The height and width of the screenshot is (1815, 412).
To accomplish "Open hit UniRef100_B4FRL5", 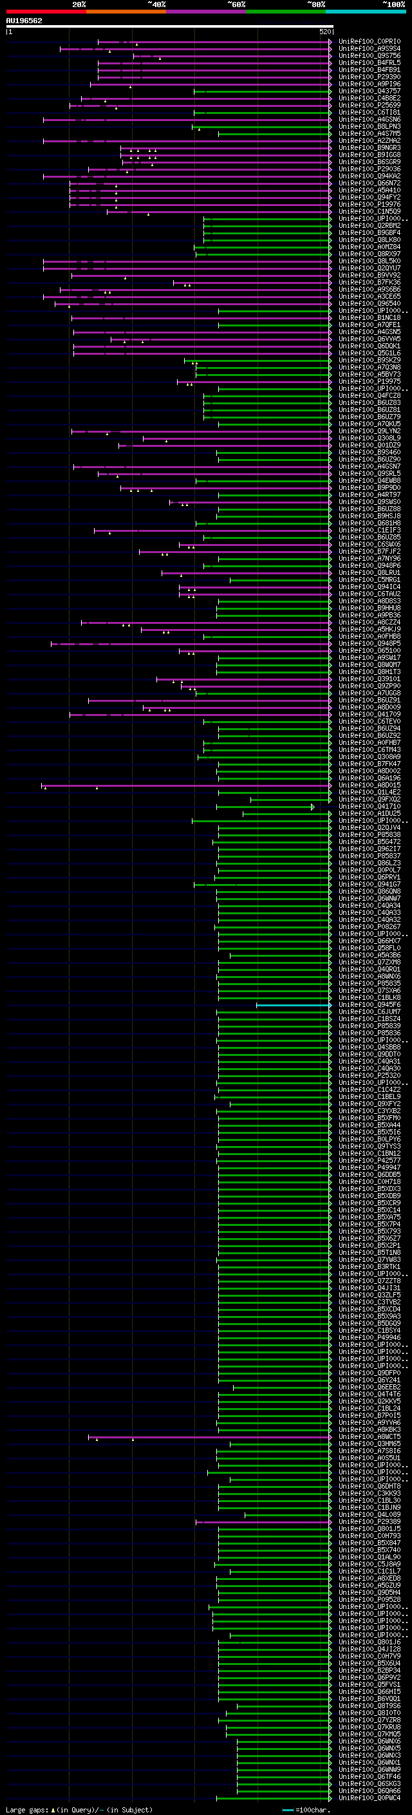I will click(x=370, y=62).
